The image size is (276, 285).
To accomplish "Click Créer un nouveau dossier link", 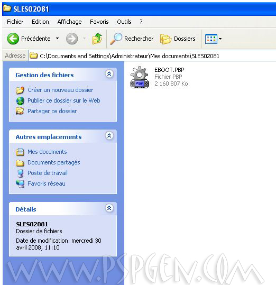I will (60, 90).
